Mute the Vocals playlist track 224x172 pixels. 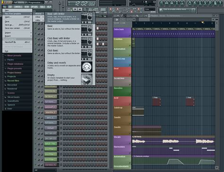[x=130, y=144]
